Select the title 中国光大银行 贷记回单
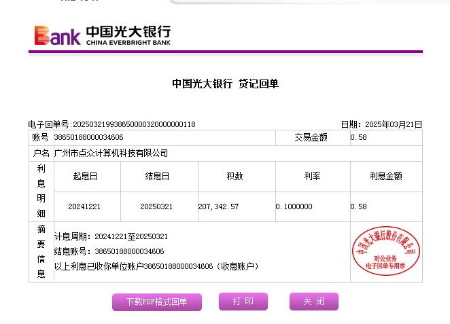 (x=225, y=84)
